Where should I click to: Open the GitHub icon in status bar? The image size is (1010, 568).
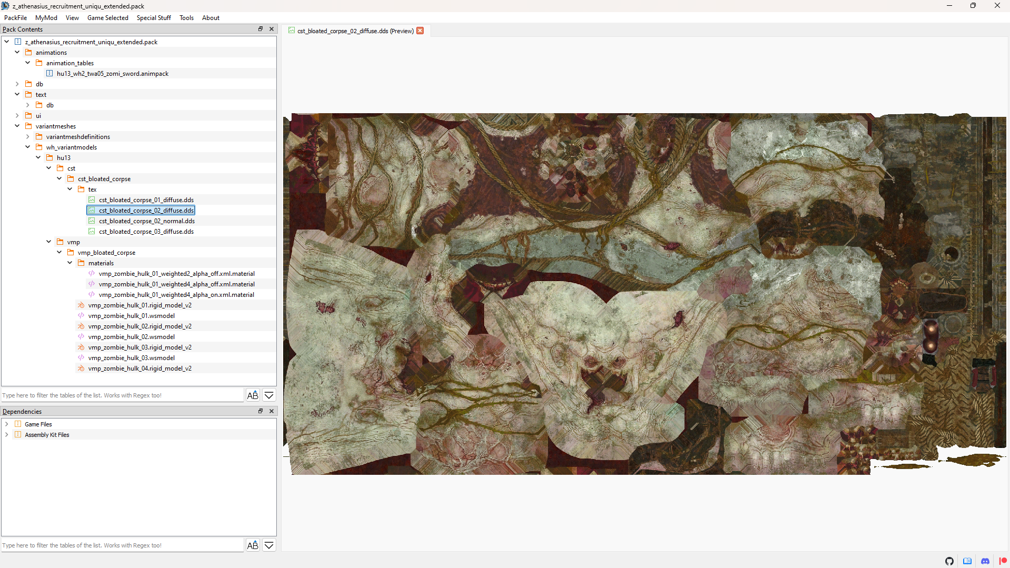(x=949, y=561)
